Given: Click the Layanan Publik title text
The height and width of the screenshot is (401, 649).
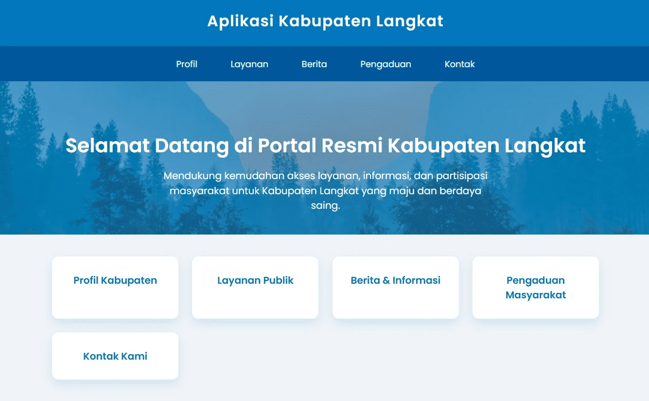Looking at the screenshot, I should (x=255, y=280).
